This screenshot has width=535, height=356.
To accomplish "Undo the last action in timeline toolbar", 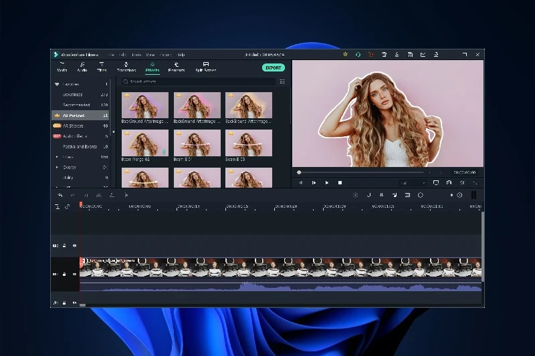I will [60, 195].
